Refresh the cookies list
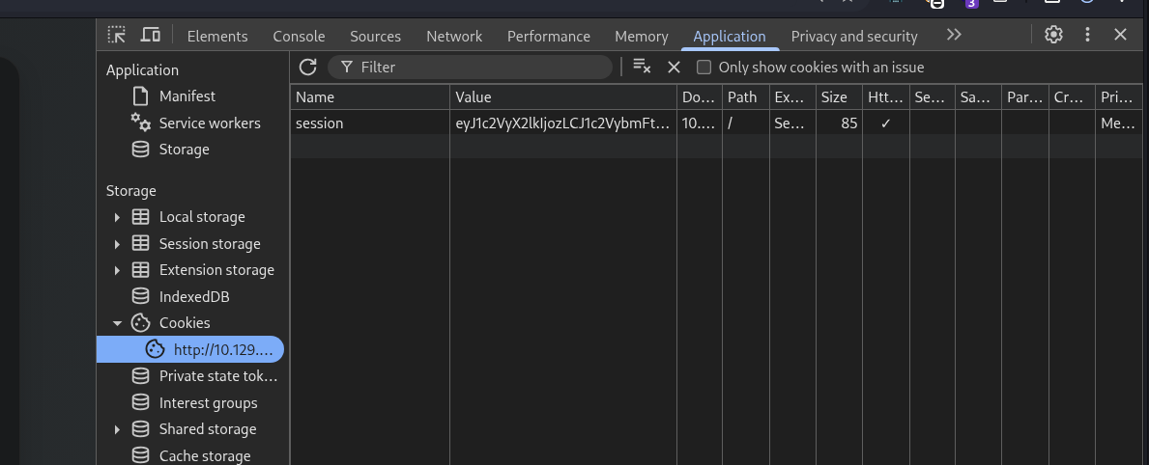1149x465 pixels. (307, 67)
